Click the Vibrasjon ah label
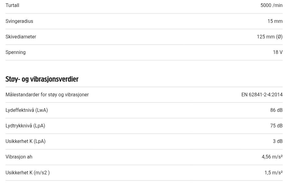290x185 pixels. pyautogui.click(x=19, y=157)
